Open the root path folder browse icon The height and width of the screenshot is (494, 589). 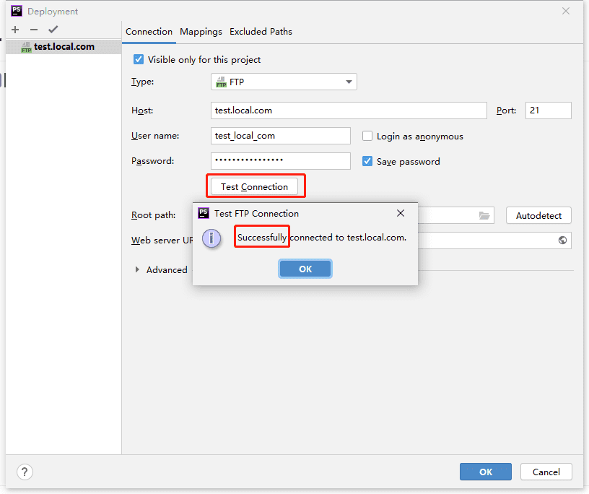coord(484,215)
